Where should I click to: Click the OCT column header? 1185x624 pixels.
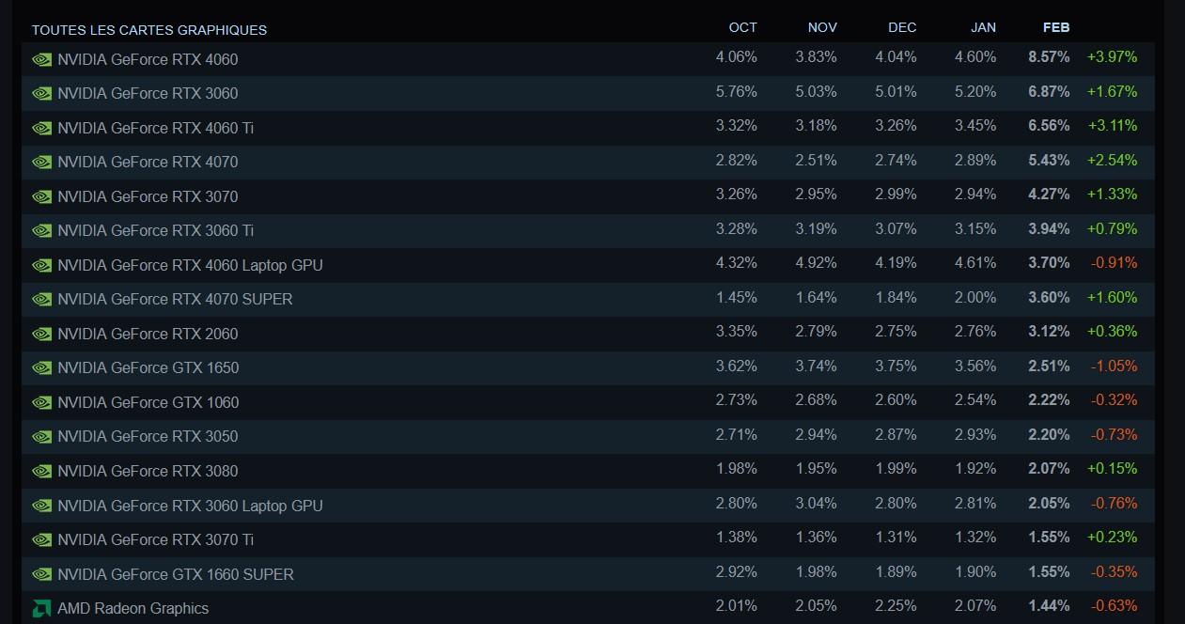coord(742,27)
